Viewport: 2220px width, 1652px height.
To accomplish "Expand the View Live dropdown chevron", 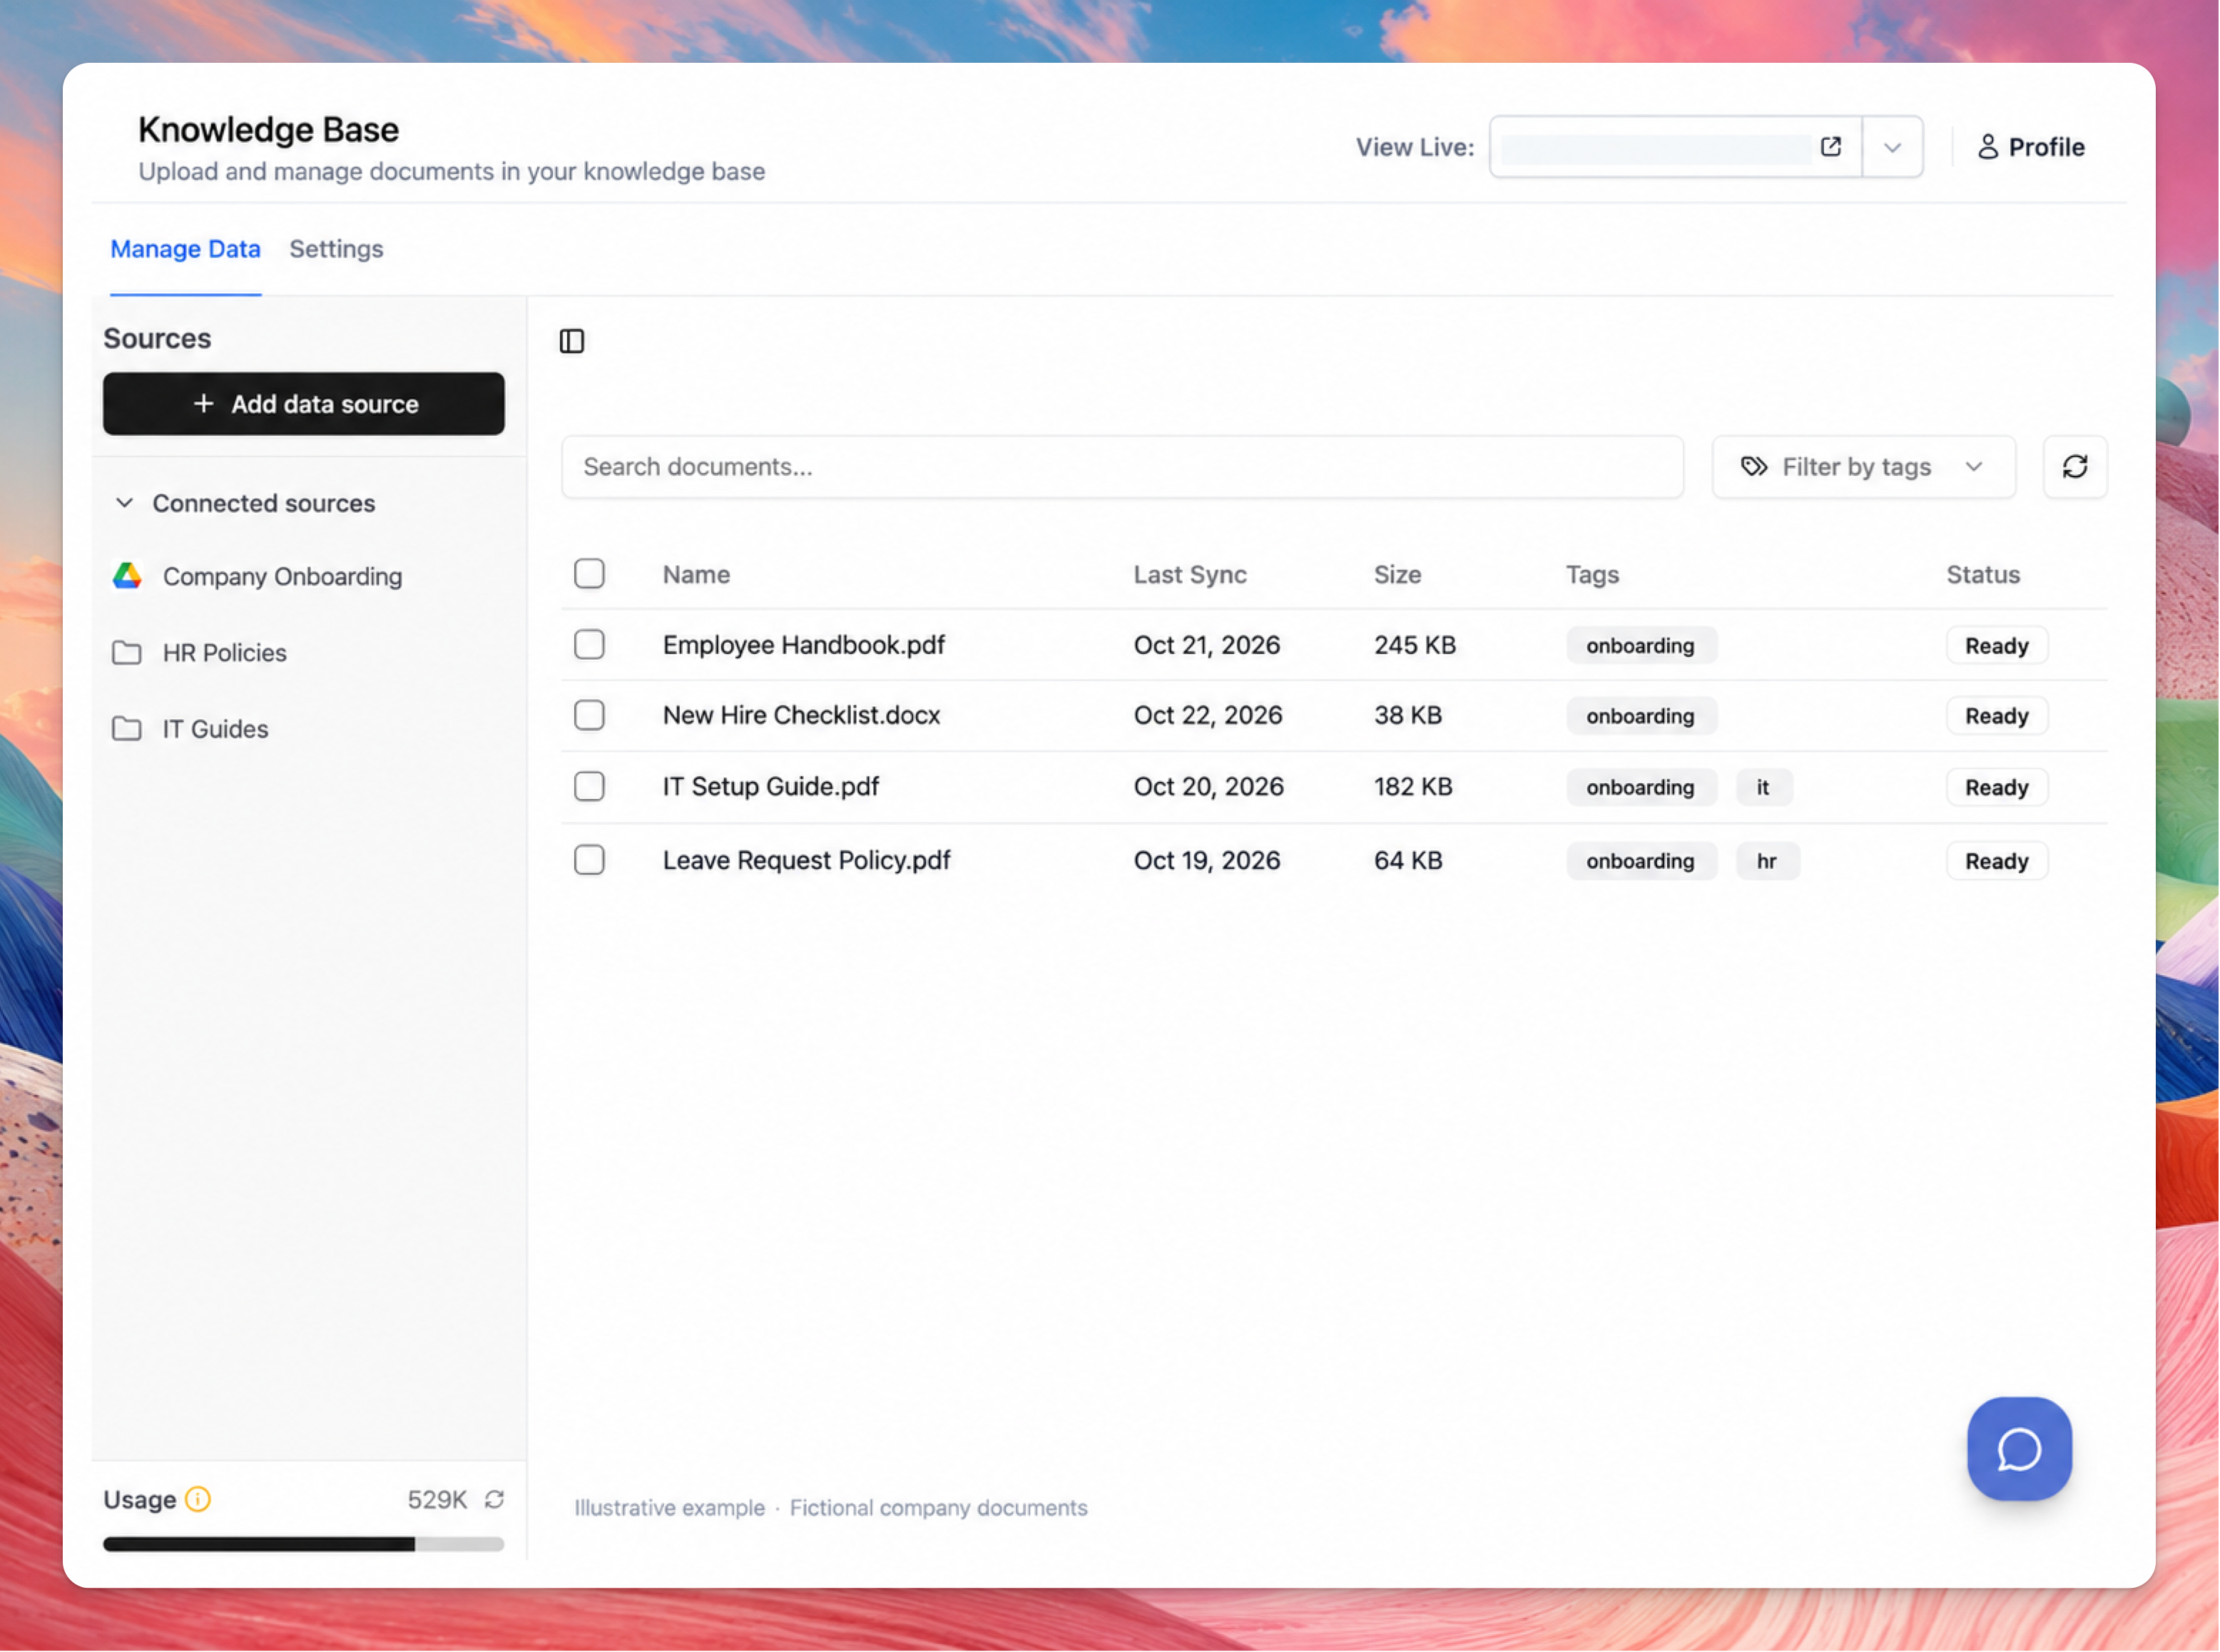I will pyautogui.click(x=1892, y=147).
